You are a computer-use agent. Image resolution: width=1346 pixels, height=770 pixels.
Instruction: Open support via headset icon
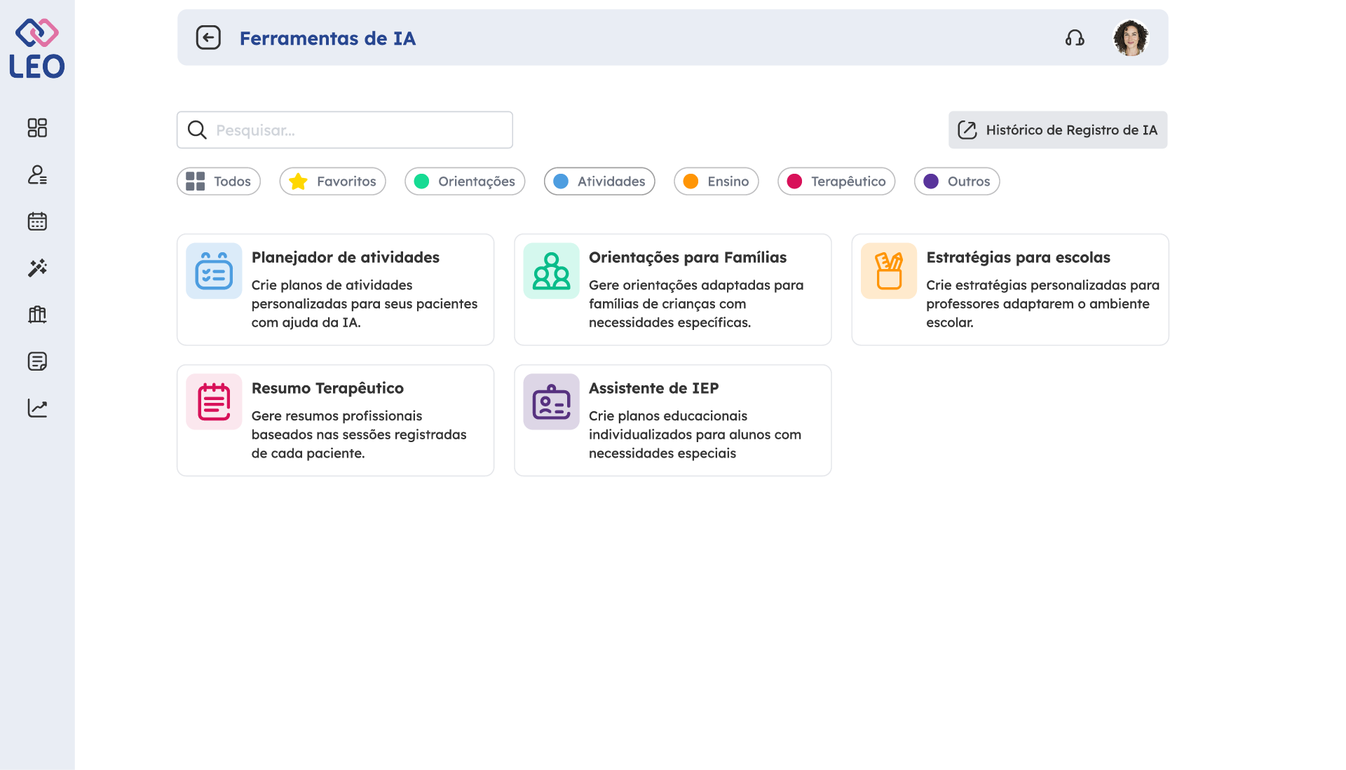point(1075,38)
